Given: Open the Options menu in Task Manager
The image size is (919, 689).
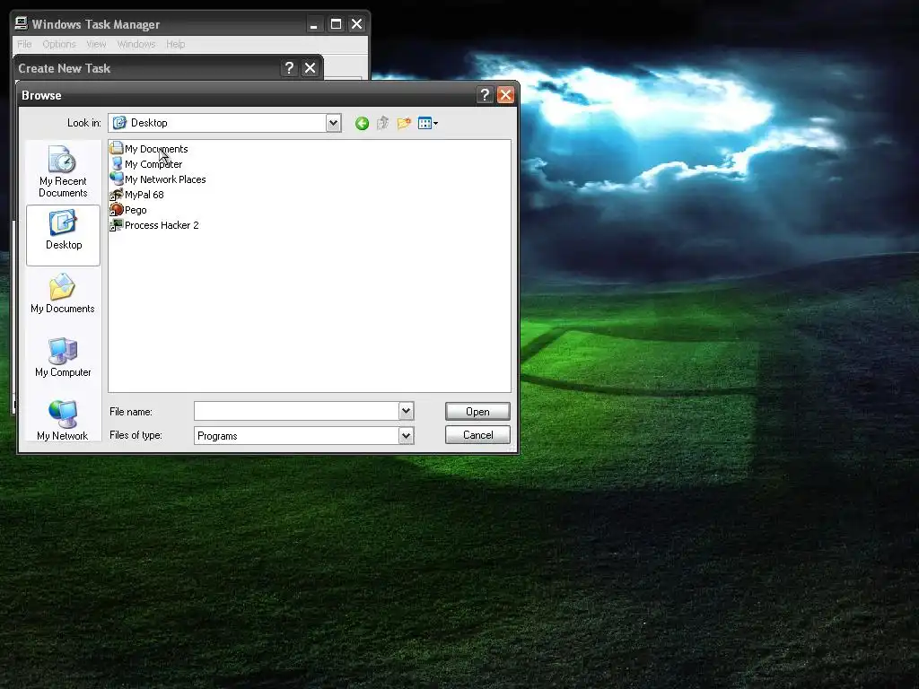Looking at the screenshot, I should (59, 44).
